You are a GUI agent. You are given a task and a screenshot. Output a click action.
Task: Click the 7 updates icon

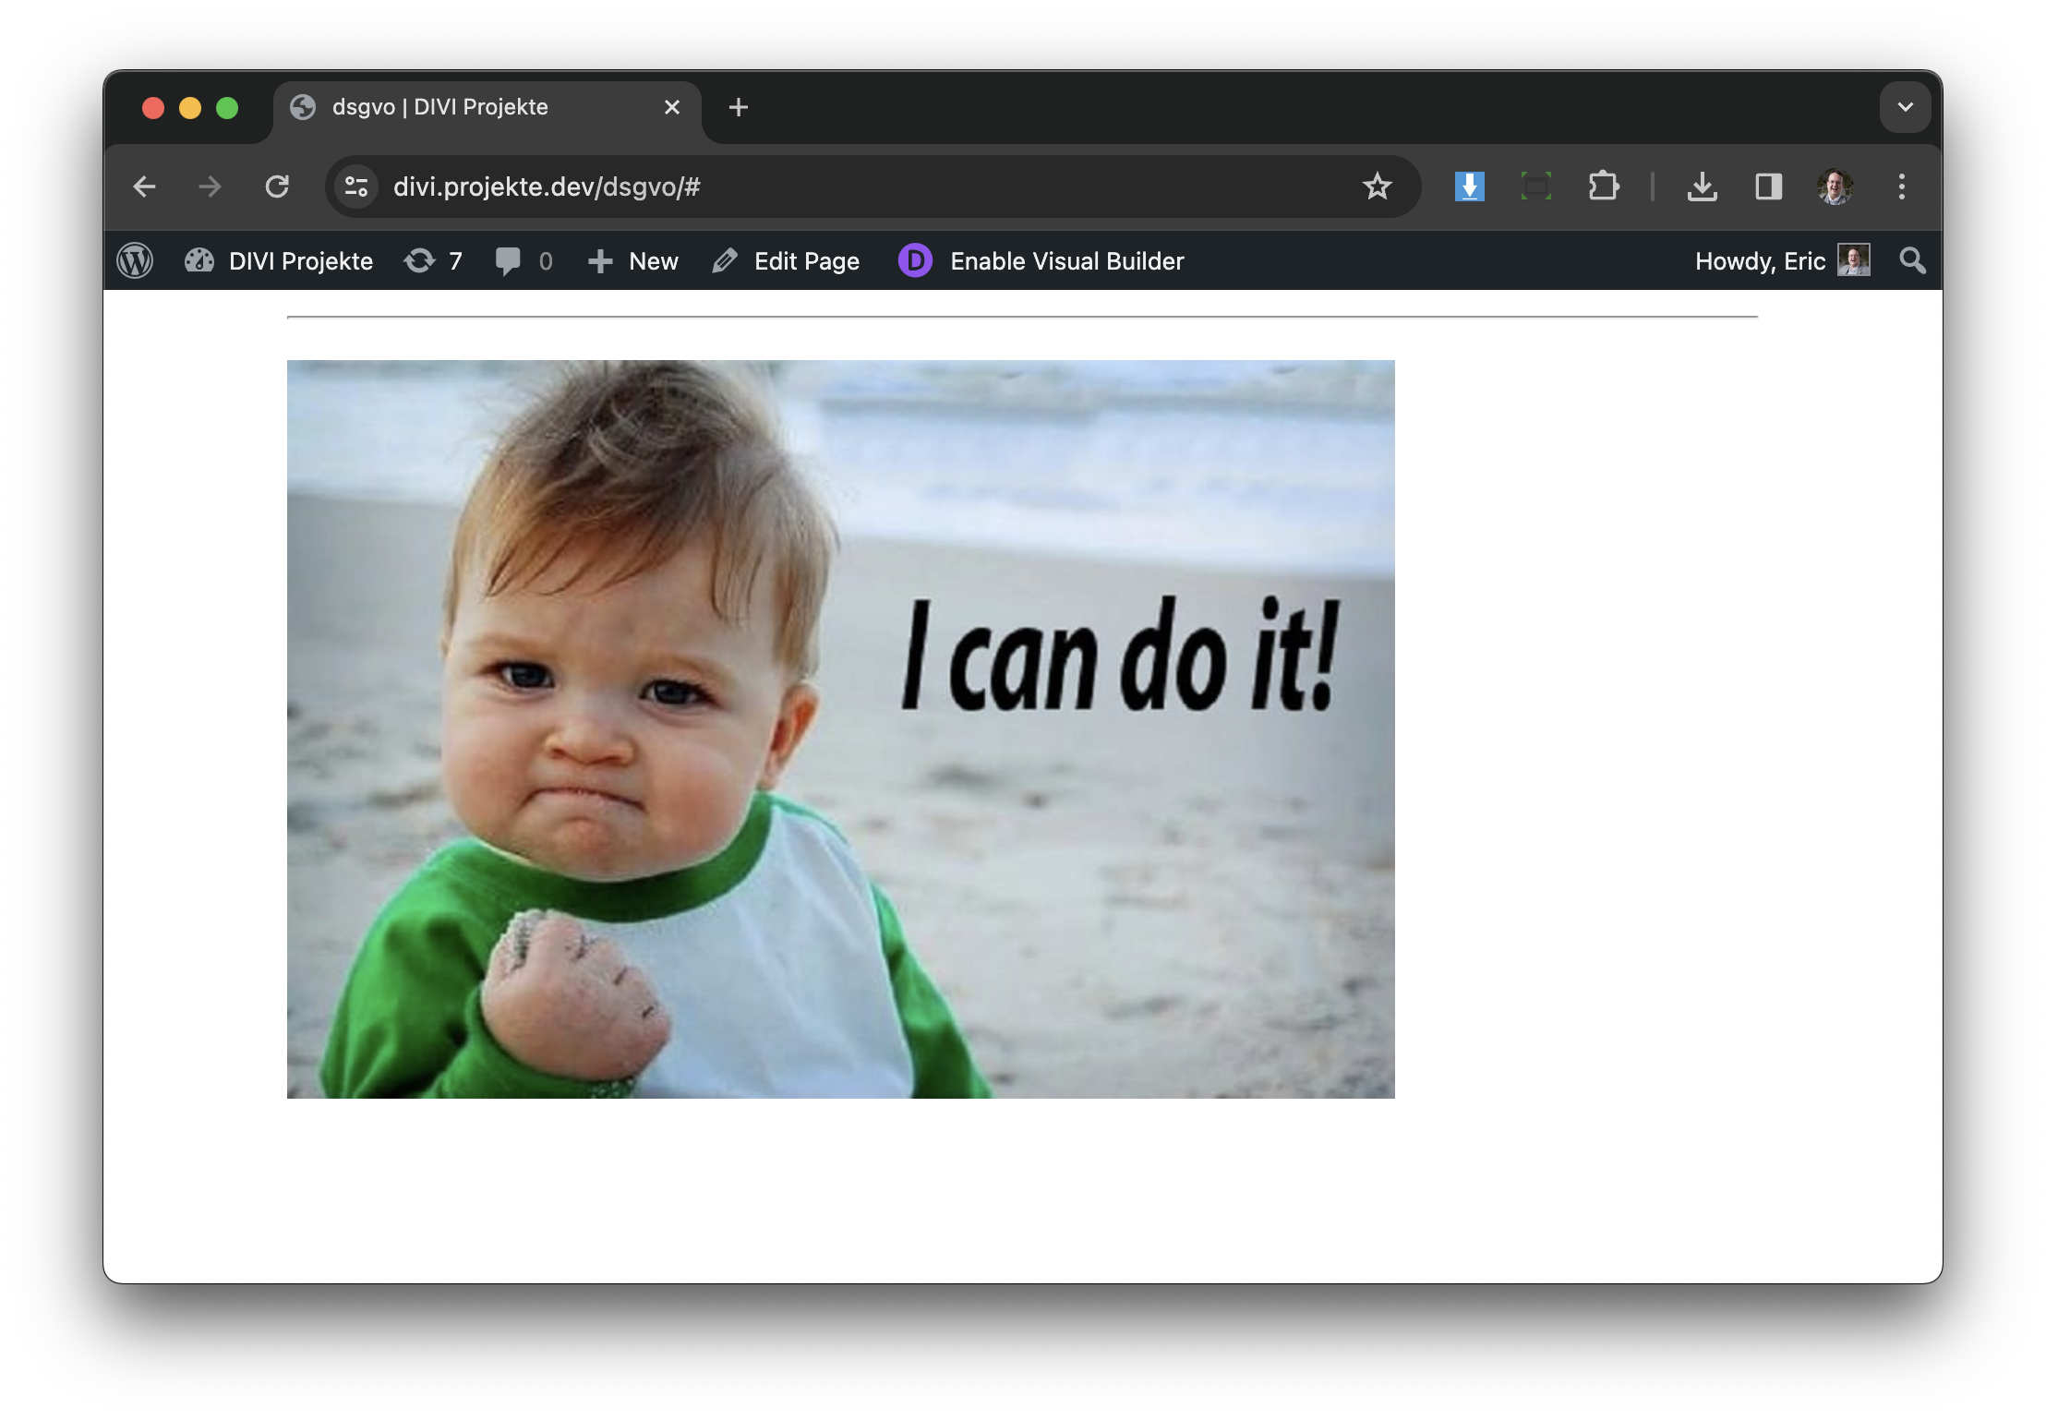[x=432, y=261]
